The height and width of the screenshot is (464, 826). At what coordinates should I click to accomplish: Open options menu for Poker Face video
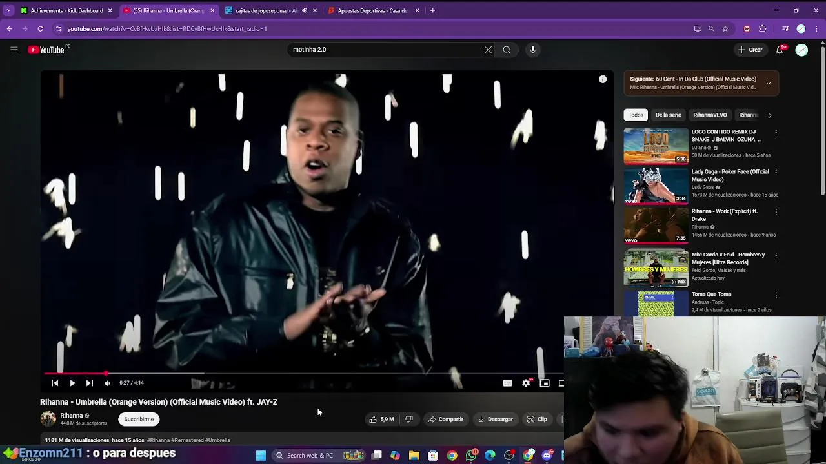pyautogui.click(x=776, y=173)
